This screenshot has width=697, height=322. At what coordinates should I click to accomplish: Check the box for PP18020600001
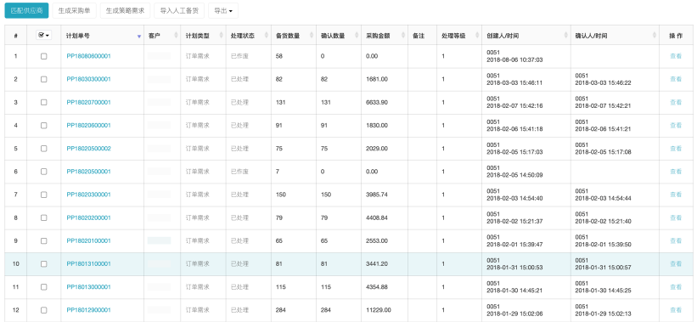43,126
